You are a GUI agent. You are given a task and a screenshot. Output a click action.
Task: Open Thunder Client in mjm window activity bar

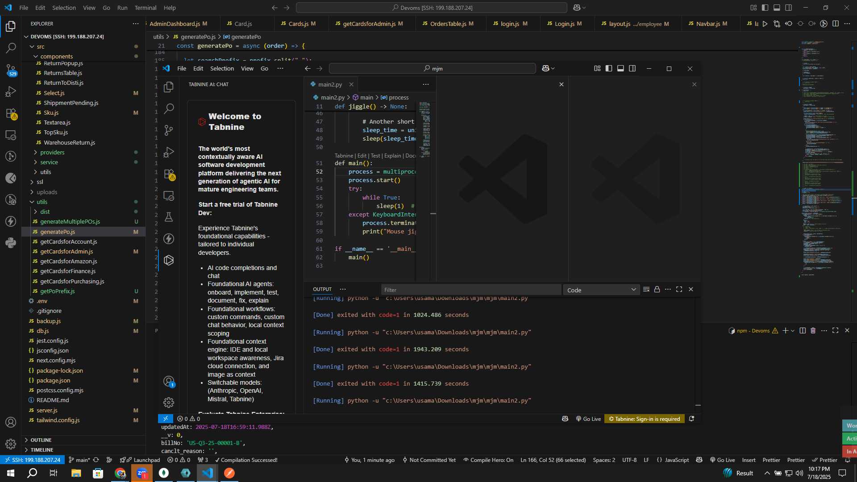[x=169, y=239]
